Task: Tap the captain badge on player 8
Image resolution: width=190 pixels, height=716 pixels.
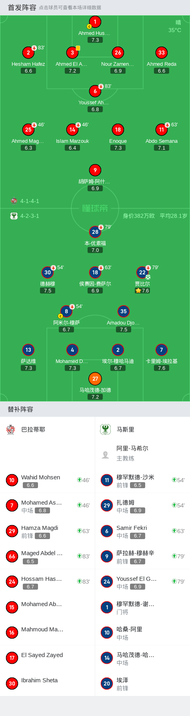Action: coord(60,316)
